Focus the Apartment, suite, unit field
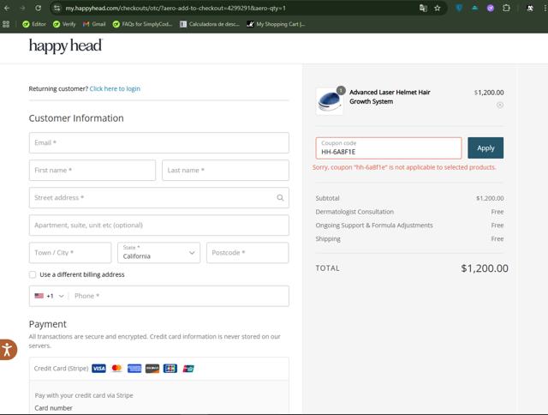 (159, 225)
